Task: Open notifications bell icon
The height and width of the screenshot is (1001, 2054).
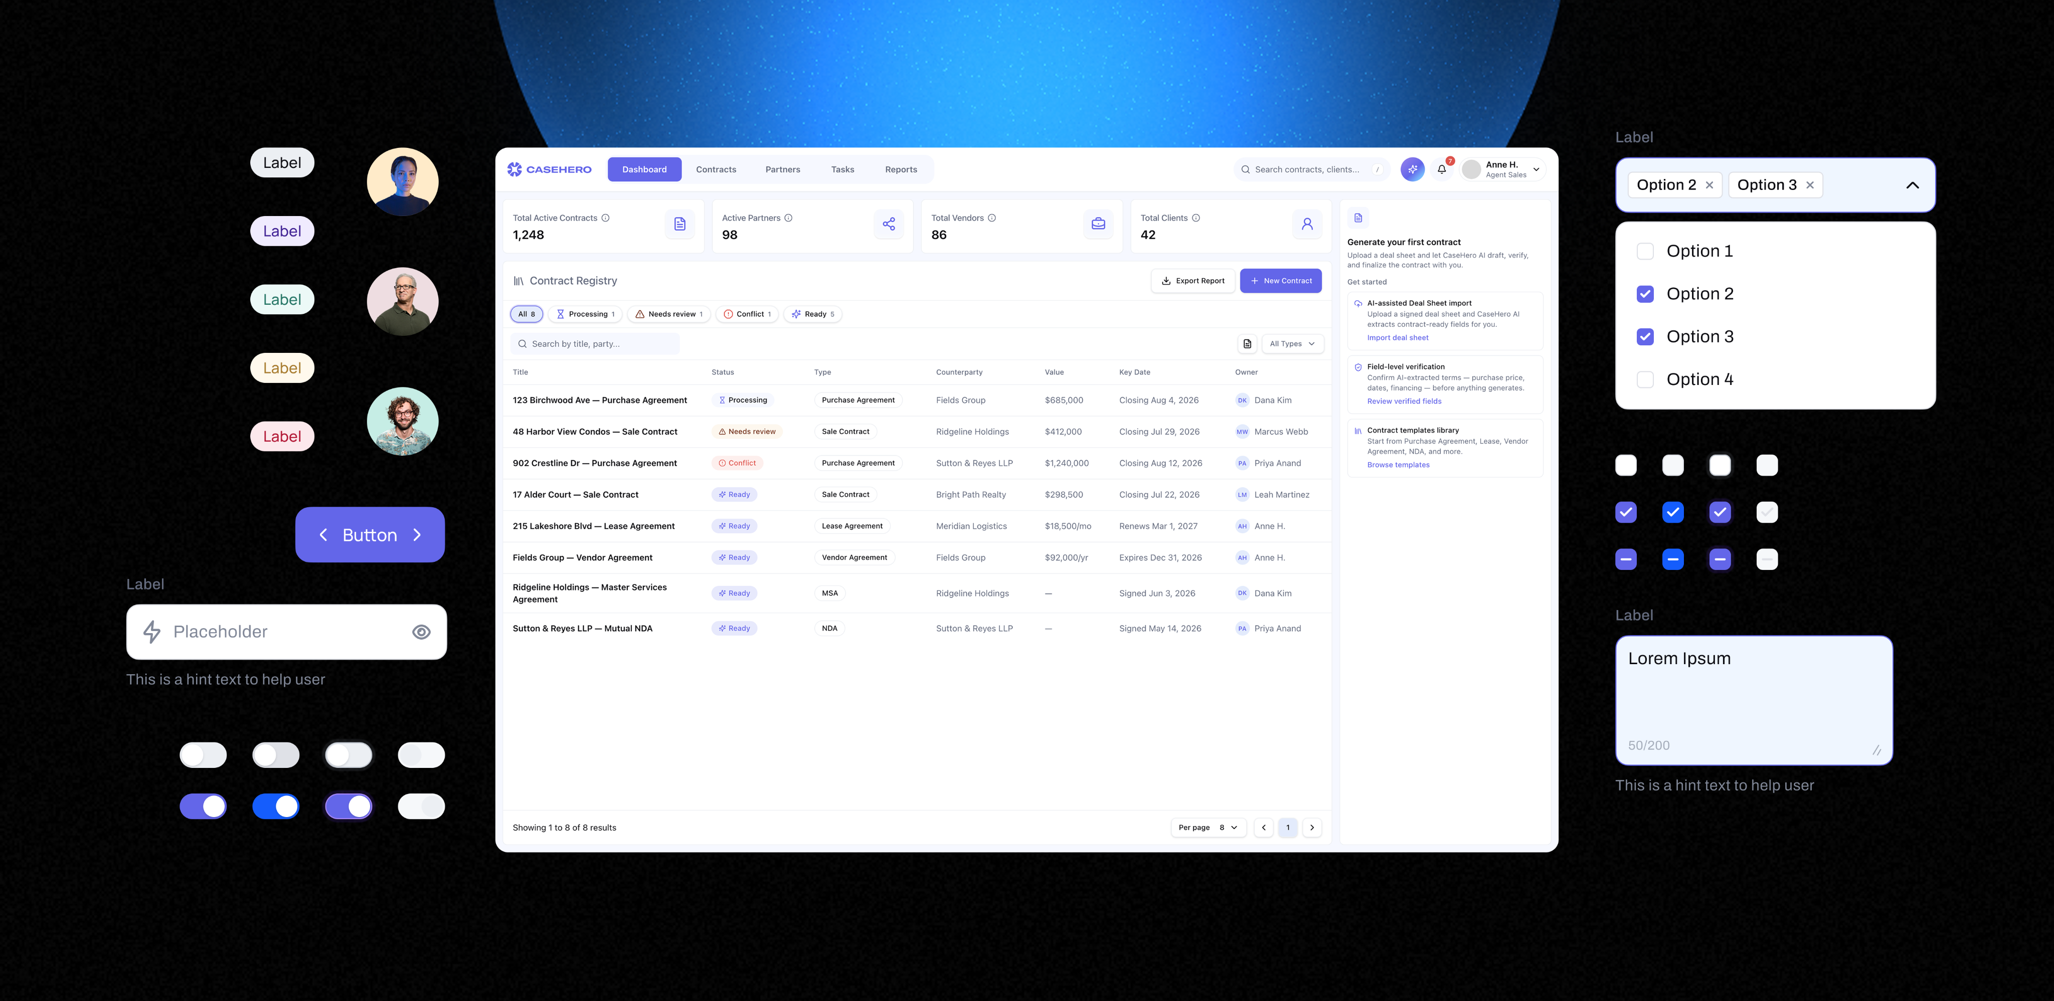Action: click(x=1442, y=169)
